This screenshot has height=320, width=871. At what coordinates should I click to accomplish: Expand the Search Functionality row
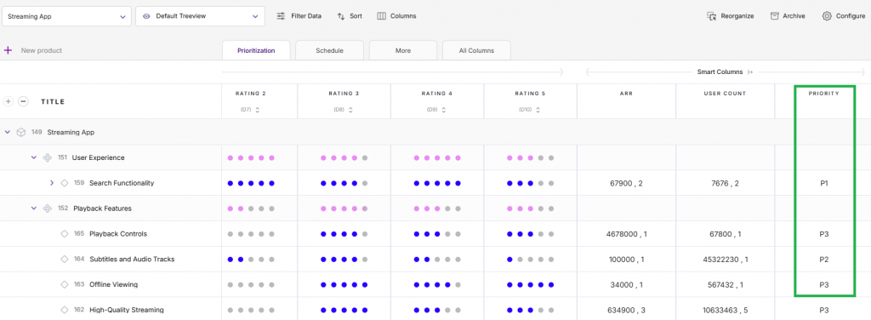tap(52, 183)
